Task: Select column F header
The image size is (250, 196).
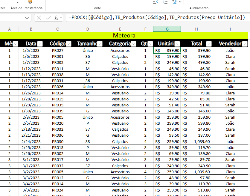Action: click(145, 29)
